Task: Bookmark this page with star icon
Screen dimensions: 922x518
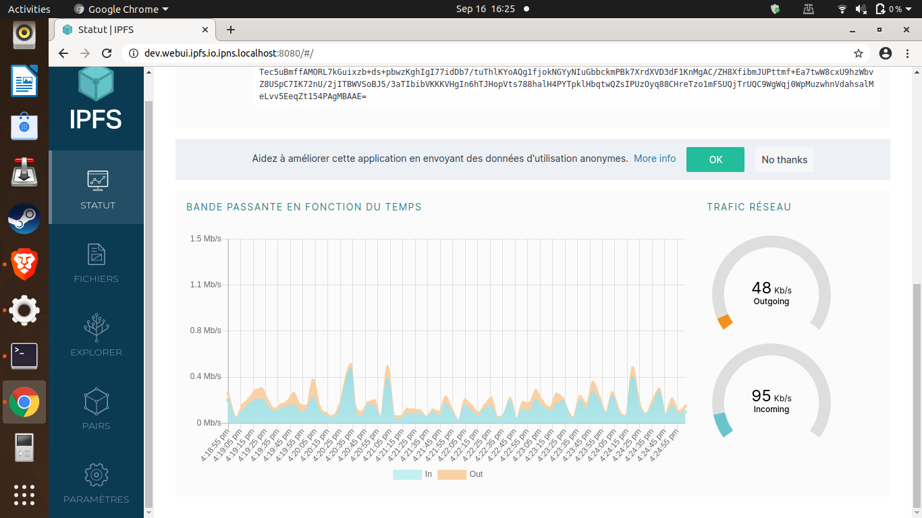Action: click(x=859, y=53)
